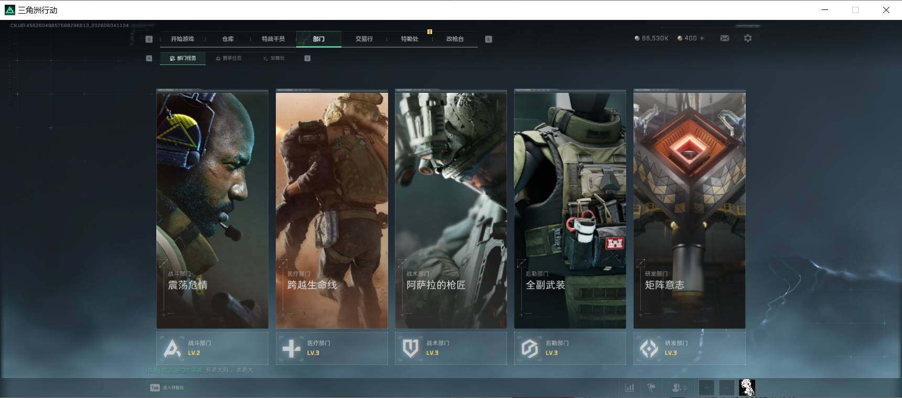Screen dimensions: 902x398
Task: Open the mail envelope icon
Action: point(724,38)
